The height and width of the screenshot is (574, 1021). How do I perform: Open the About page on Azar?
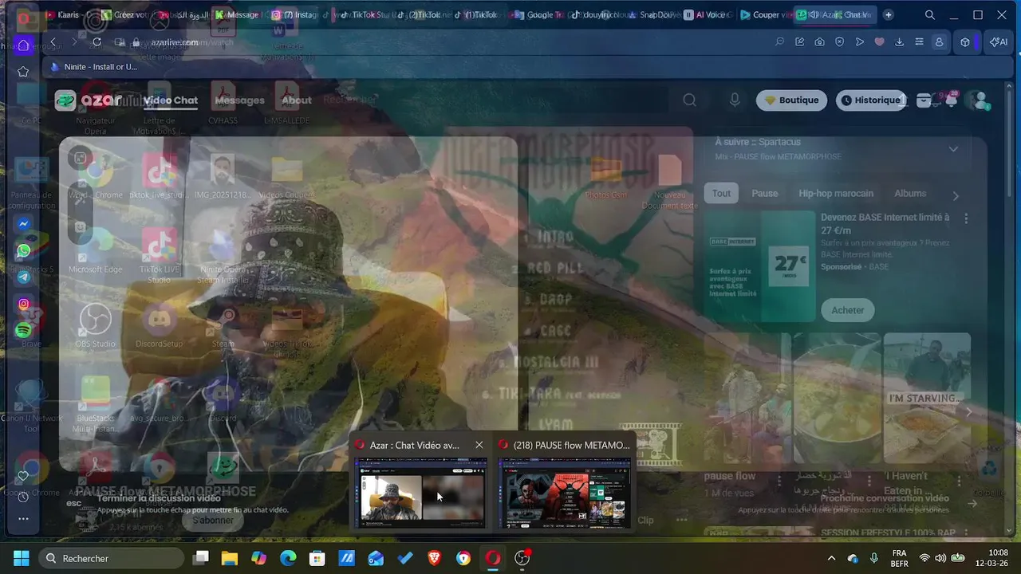(296, 100)
